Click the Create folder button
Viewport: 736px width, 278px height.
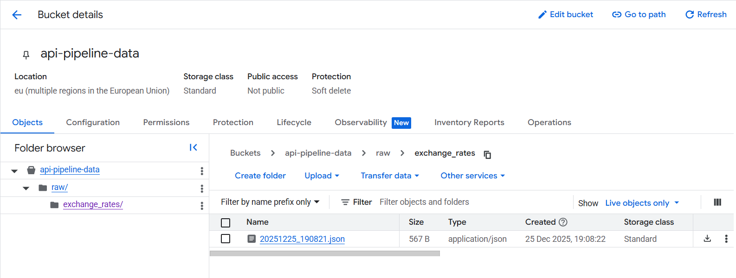click(260, 176)
